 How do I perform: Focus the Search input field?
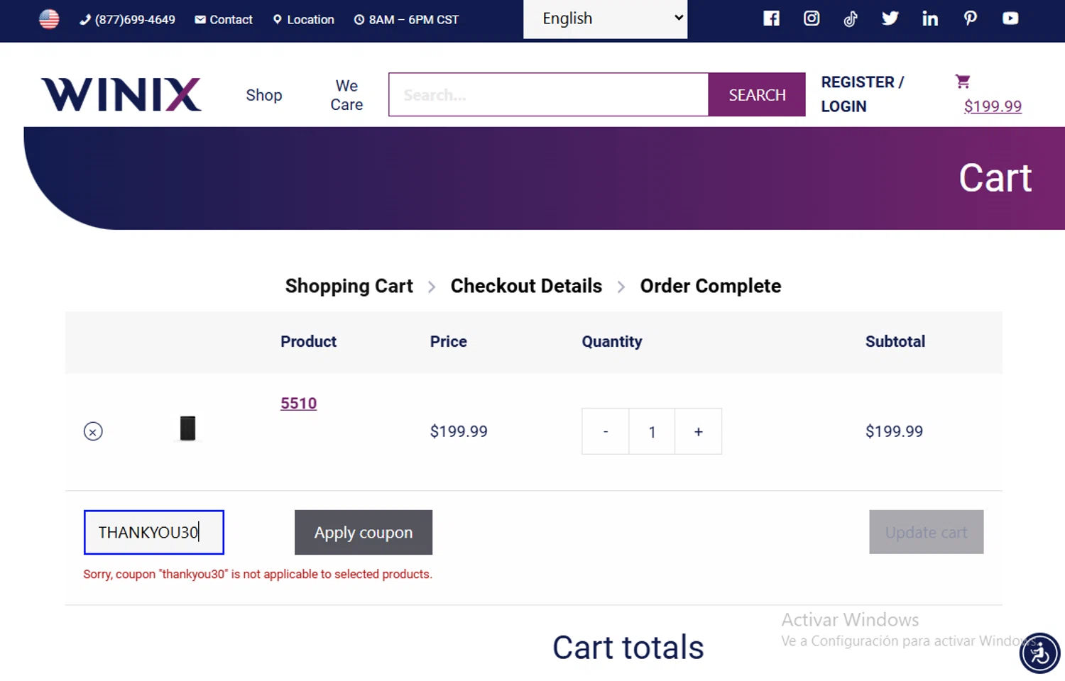(x=548, y=94)
